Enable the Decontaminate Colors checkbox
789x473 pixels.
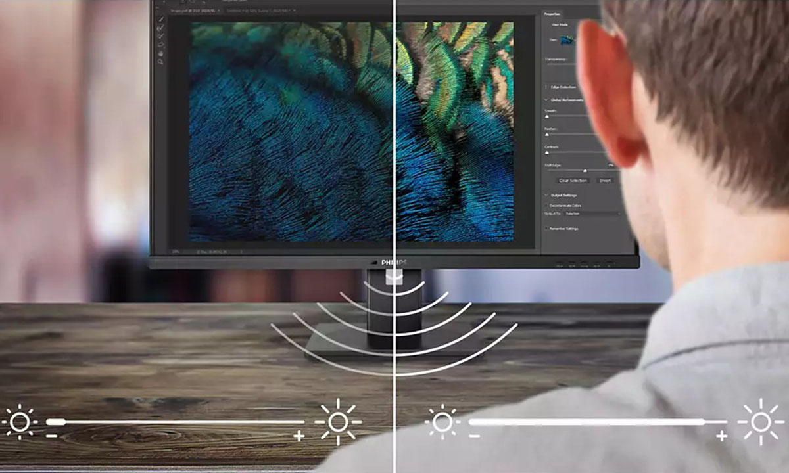pyautogui.click(x=546, y=206)
